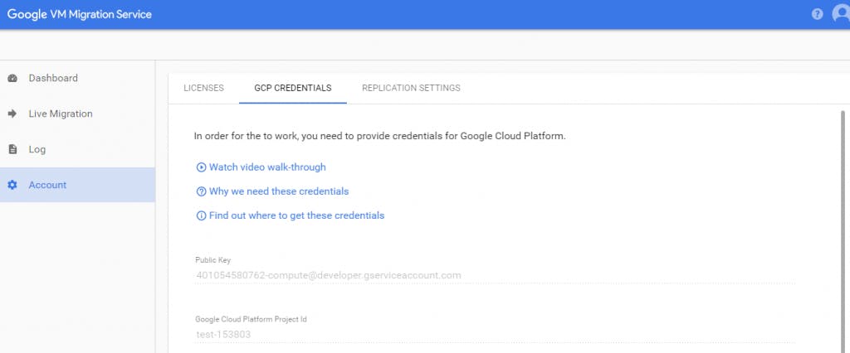Click the Log document icon in sidebar
This screenshot has height=353, width=850.
(12, 150)
